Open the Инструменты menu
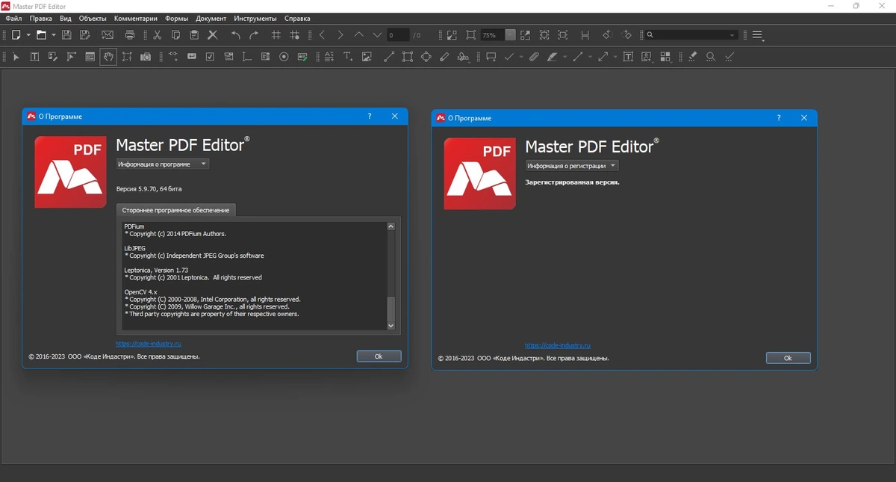 pos(255,18)
